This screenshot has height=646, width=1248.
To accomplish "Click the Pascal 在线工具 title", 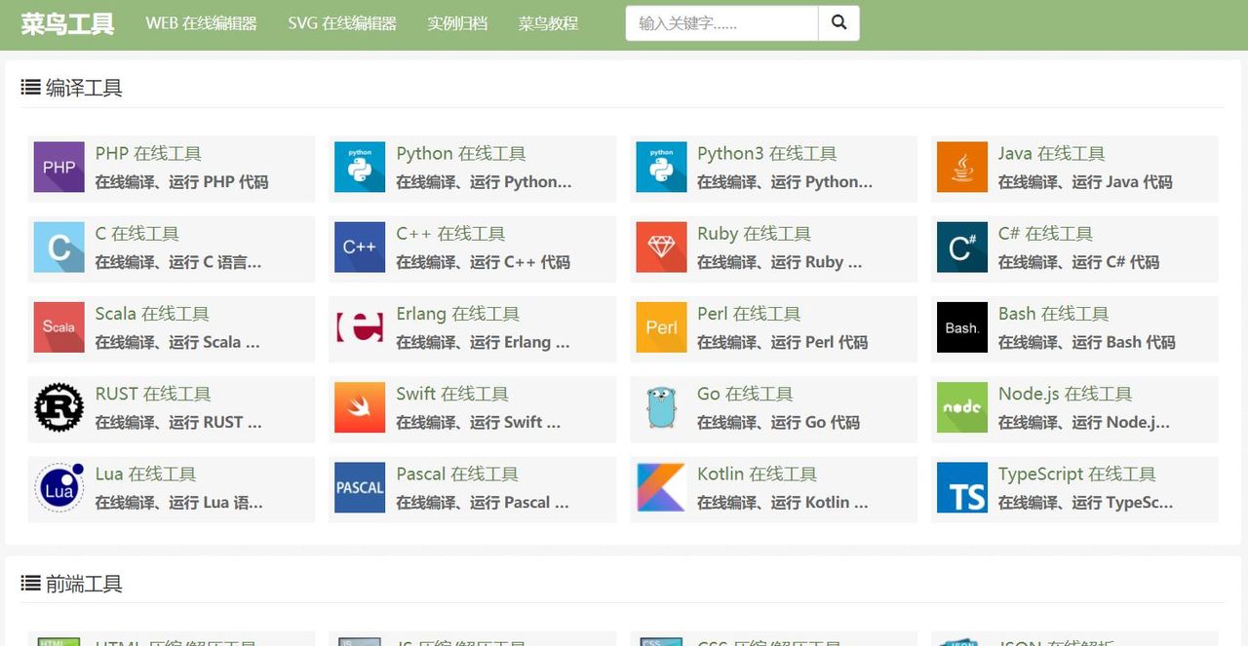I will pyautogui.click(x=456, y=475).
